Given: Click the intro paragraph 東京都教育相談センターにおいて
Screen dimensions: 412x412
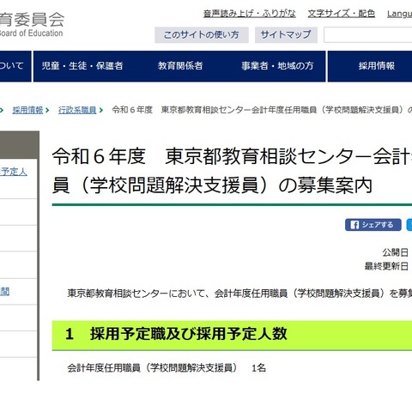Looking at the screenshot, I should coord(239,294).
